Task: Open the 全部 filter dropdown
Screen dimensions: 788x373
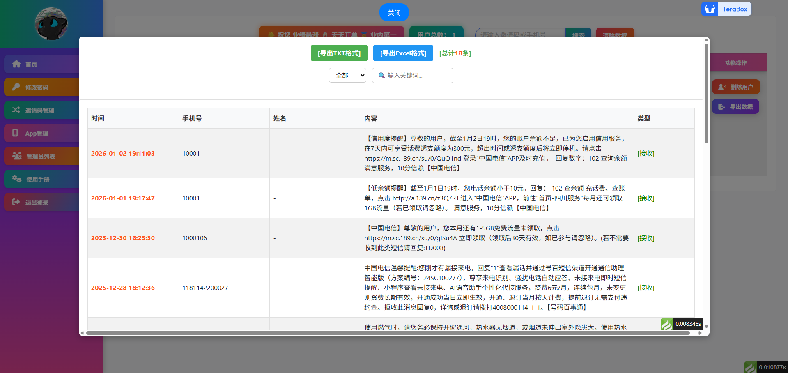Action: coord(347,75)
